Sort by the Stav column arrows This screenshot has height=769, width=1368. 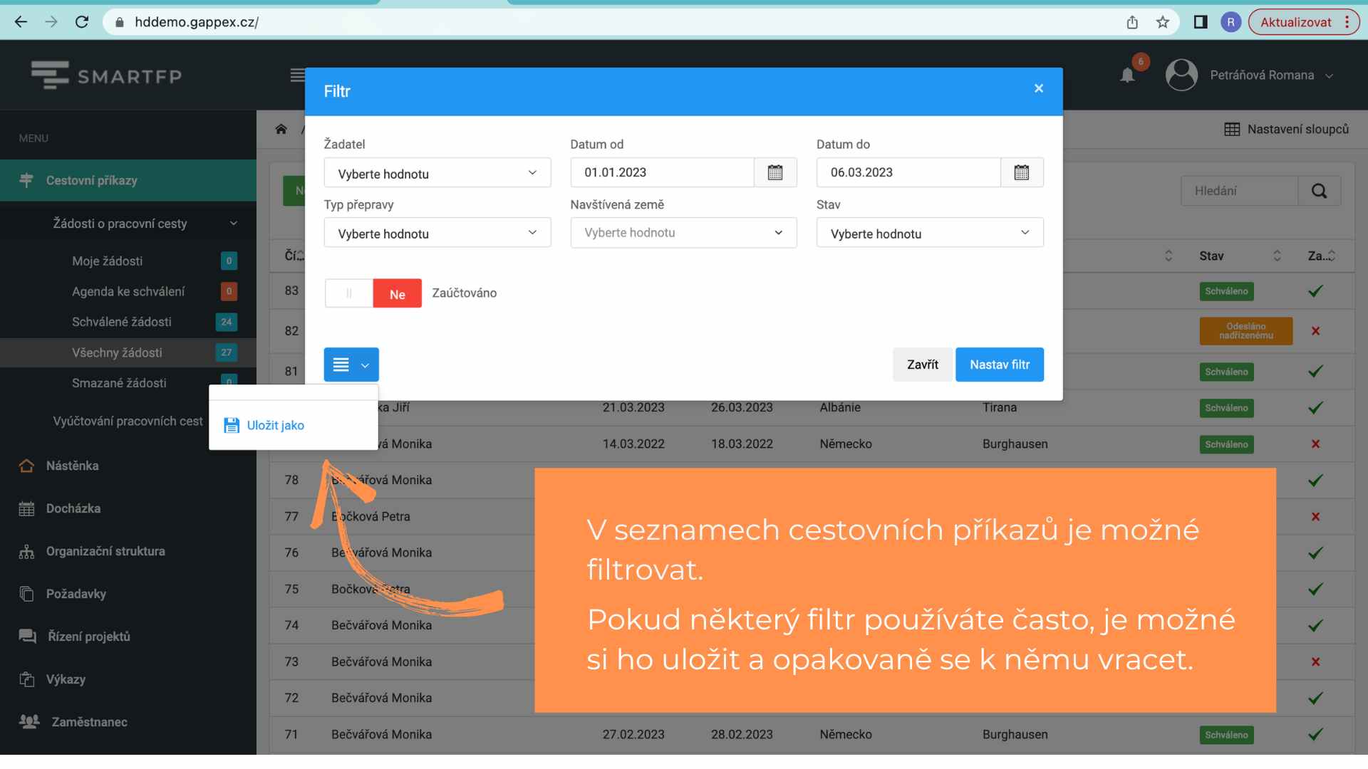coord(1277,256)
